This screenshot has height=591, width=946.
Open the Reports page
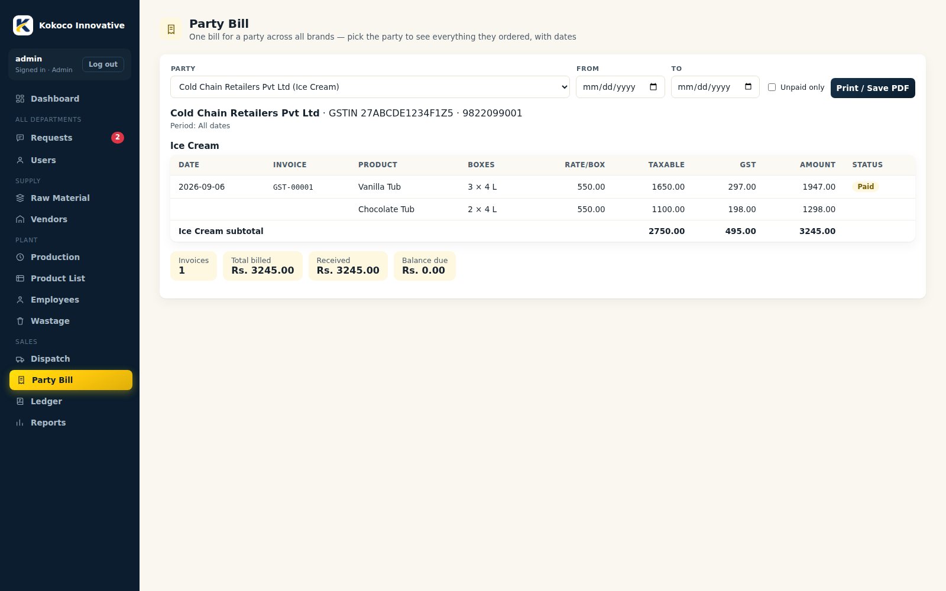tap(71, 423)
